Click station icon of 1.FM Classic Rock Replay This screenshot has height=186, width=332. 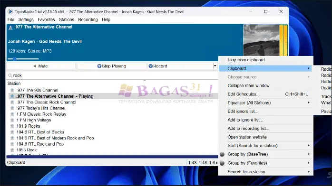tap(12, 114)
